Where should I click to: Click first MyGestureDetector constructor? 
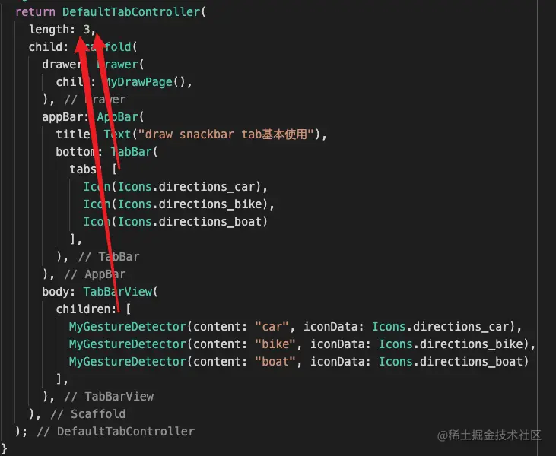128,327
